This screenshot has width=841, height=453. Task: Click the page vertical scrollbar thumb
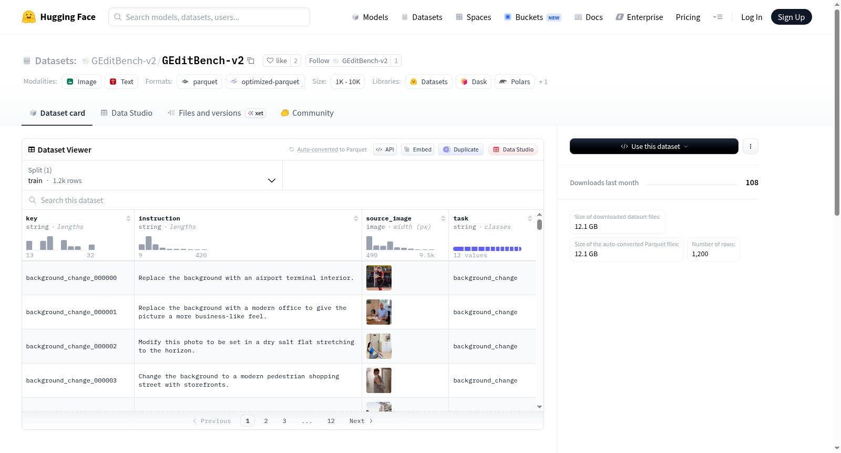837,112
